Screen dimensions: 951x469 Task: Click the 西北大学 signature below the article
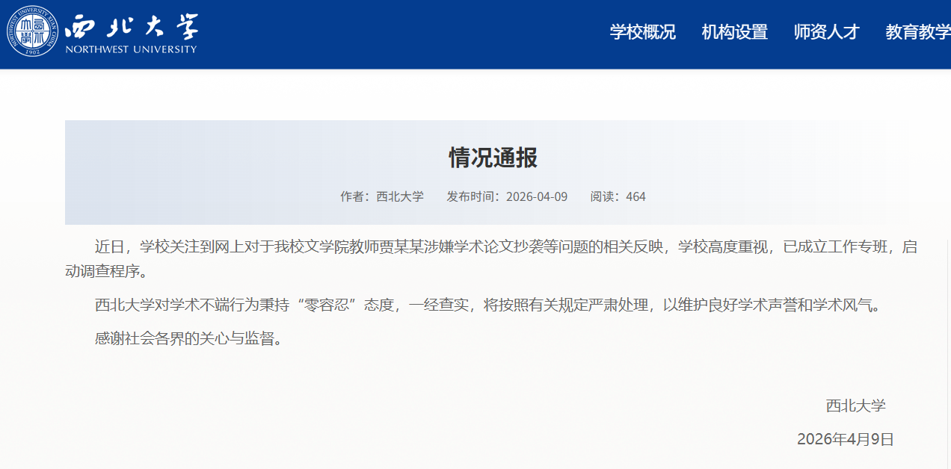pos(855,406)
